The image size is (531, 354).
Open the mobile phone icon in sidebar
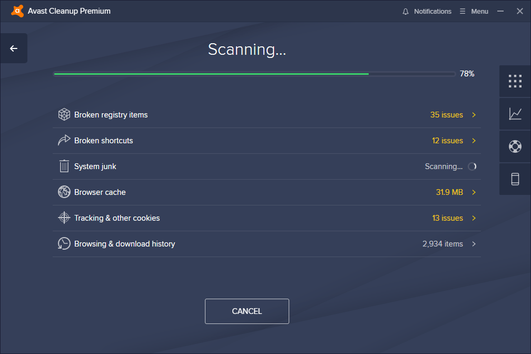pos(515,179)
